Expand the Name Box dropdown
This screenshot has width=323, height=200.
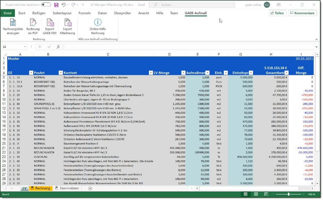[x=25, y=47]
